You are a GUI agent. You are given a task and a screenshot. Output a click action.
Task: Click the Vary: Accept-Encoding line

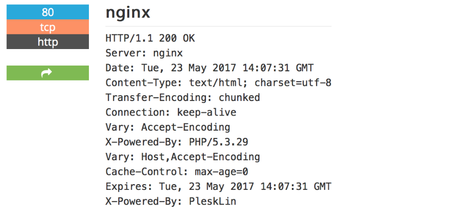168,127
